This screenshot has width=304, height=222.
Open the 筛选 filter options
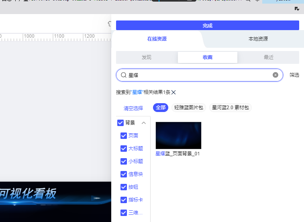(x=294, y=75)
